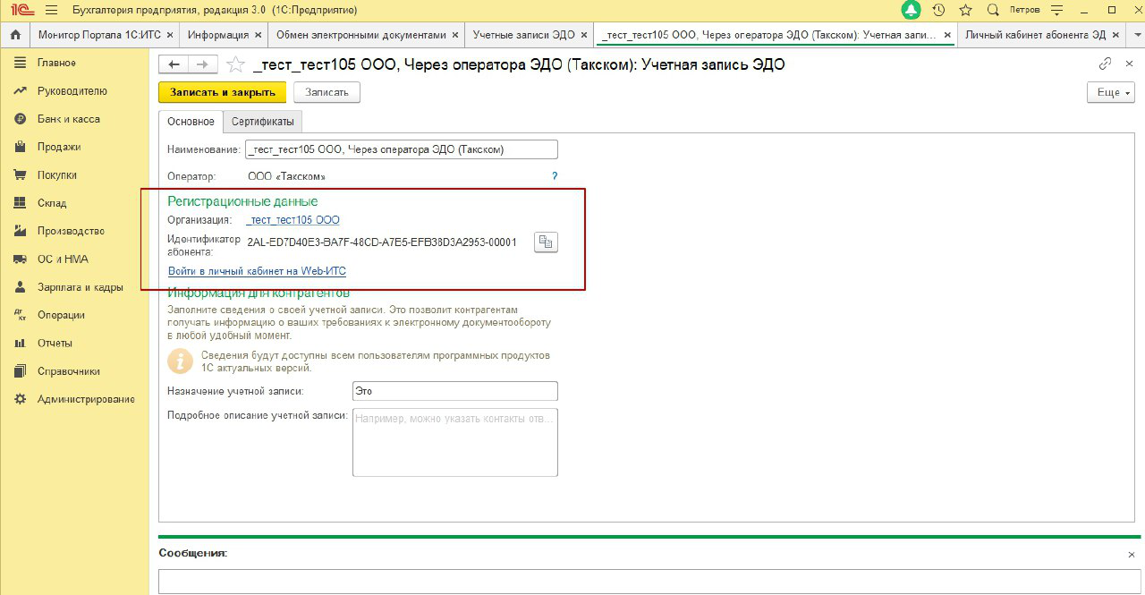Image resolution: width=1145 pixels, height=595 pixels.
Task: Close the Сообщения panel
Action: [x=1132, y=555]
